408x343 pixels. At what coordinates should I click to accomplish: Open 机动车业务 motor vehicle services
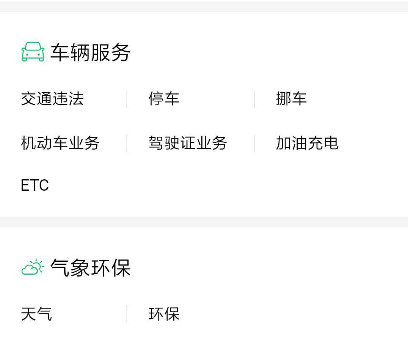(x=60, y=143)
